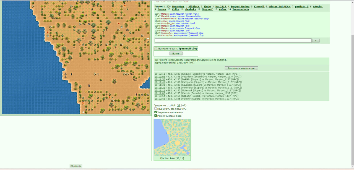Open player ПадонаГ profile link
The width and height of the screenshot is (354, 170).
[x=208, y=9]
